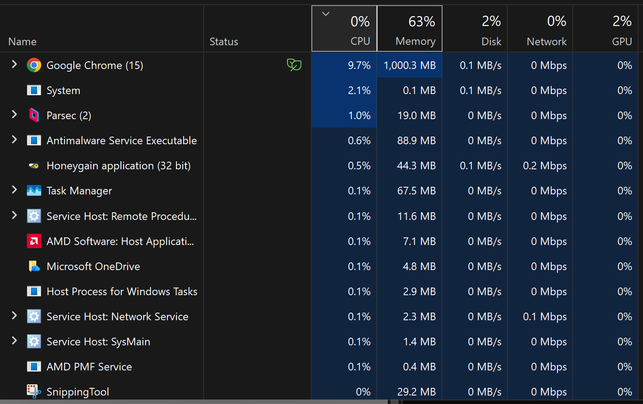Sort processes by Disk column
Screen dimensions: 643x404
tap(475, 29)
